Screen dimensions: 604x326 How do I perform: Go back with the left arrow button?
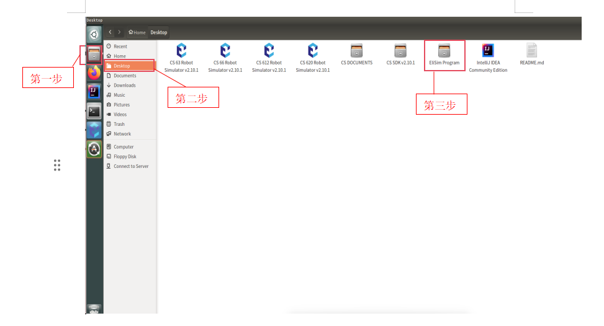110,32
